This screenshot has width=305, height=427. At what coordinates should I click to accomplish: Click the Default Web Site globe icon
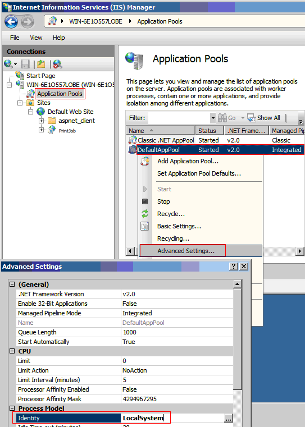click(40, 112)
